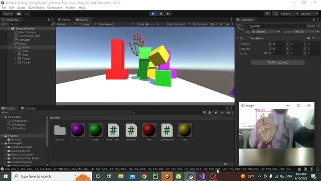Image resolution: width=321 pixels, height=181 pixels.
Task: Click the version control icon beside cloud
Action: click(27, 14)
